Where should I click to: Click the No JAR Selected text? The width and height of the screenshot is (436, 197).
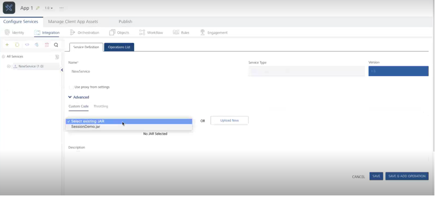155,134
